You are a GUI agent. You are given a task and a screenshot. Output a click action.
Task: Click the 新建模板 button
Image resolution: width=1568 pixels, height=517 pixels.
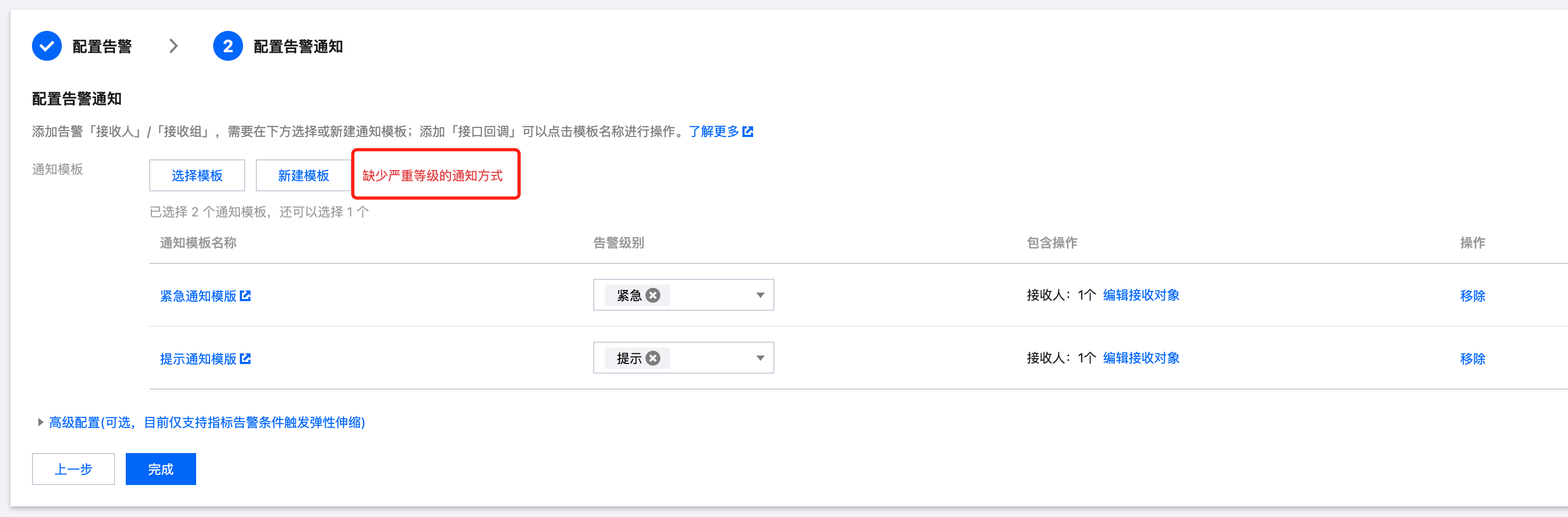303,175
